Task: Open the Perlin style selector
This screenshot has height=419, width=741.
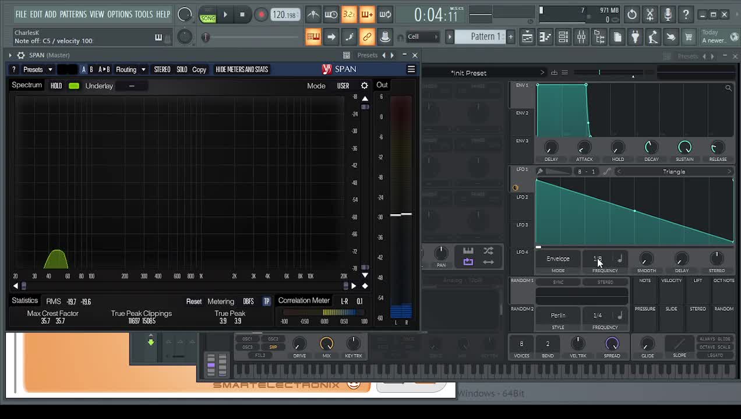Action: 558,315
